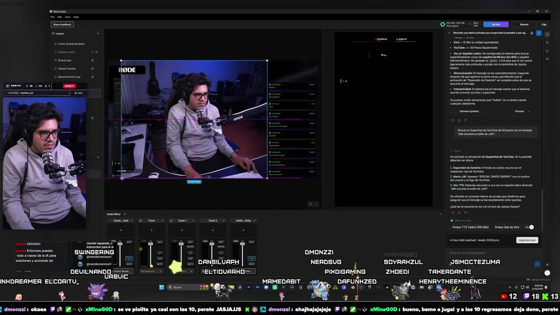
Task: Toggle lock on Wingman Alert layer
Action: [92, 52]
